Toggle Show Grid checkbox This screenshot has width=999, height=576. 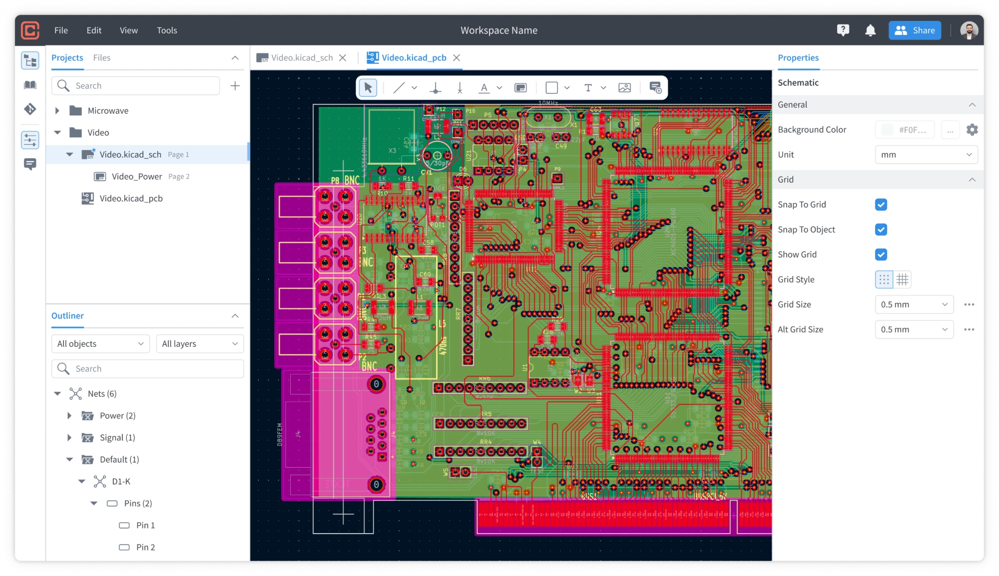click(881, 255)
